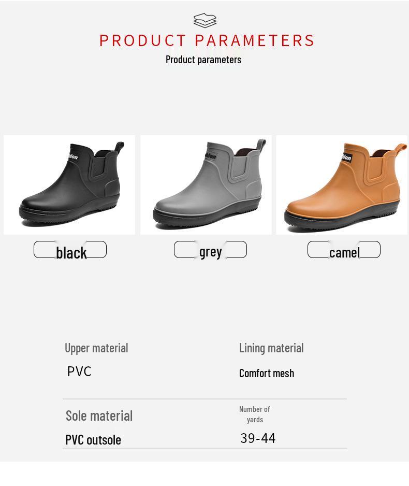Click the Number of yards label

pos(255,414)
